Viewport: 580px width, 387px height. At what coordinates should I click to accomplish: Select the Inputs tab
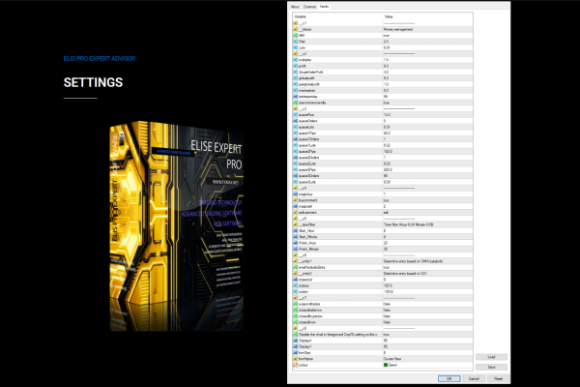(324, 7)
